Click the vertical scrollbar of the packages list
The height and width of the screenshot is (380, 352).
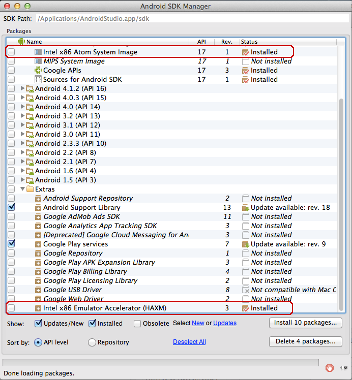tap(341, 205)
